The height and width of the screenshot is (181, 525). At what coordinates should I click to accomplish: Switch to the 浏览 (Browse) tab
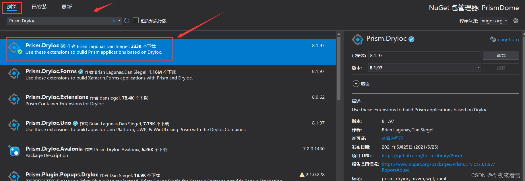tap(12, 7)
